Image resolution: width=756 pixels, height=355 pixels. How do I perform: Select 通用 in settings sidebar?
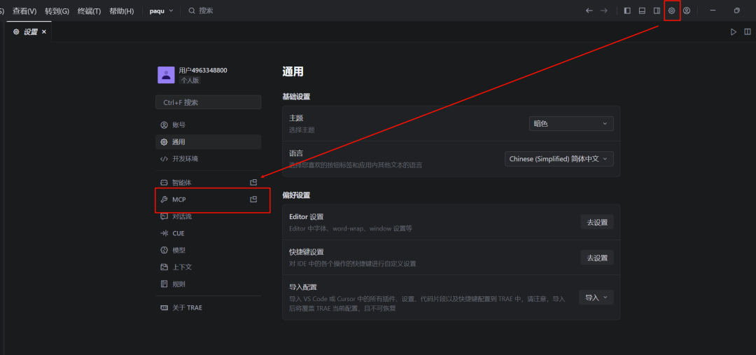(209, 142)
